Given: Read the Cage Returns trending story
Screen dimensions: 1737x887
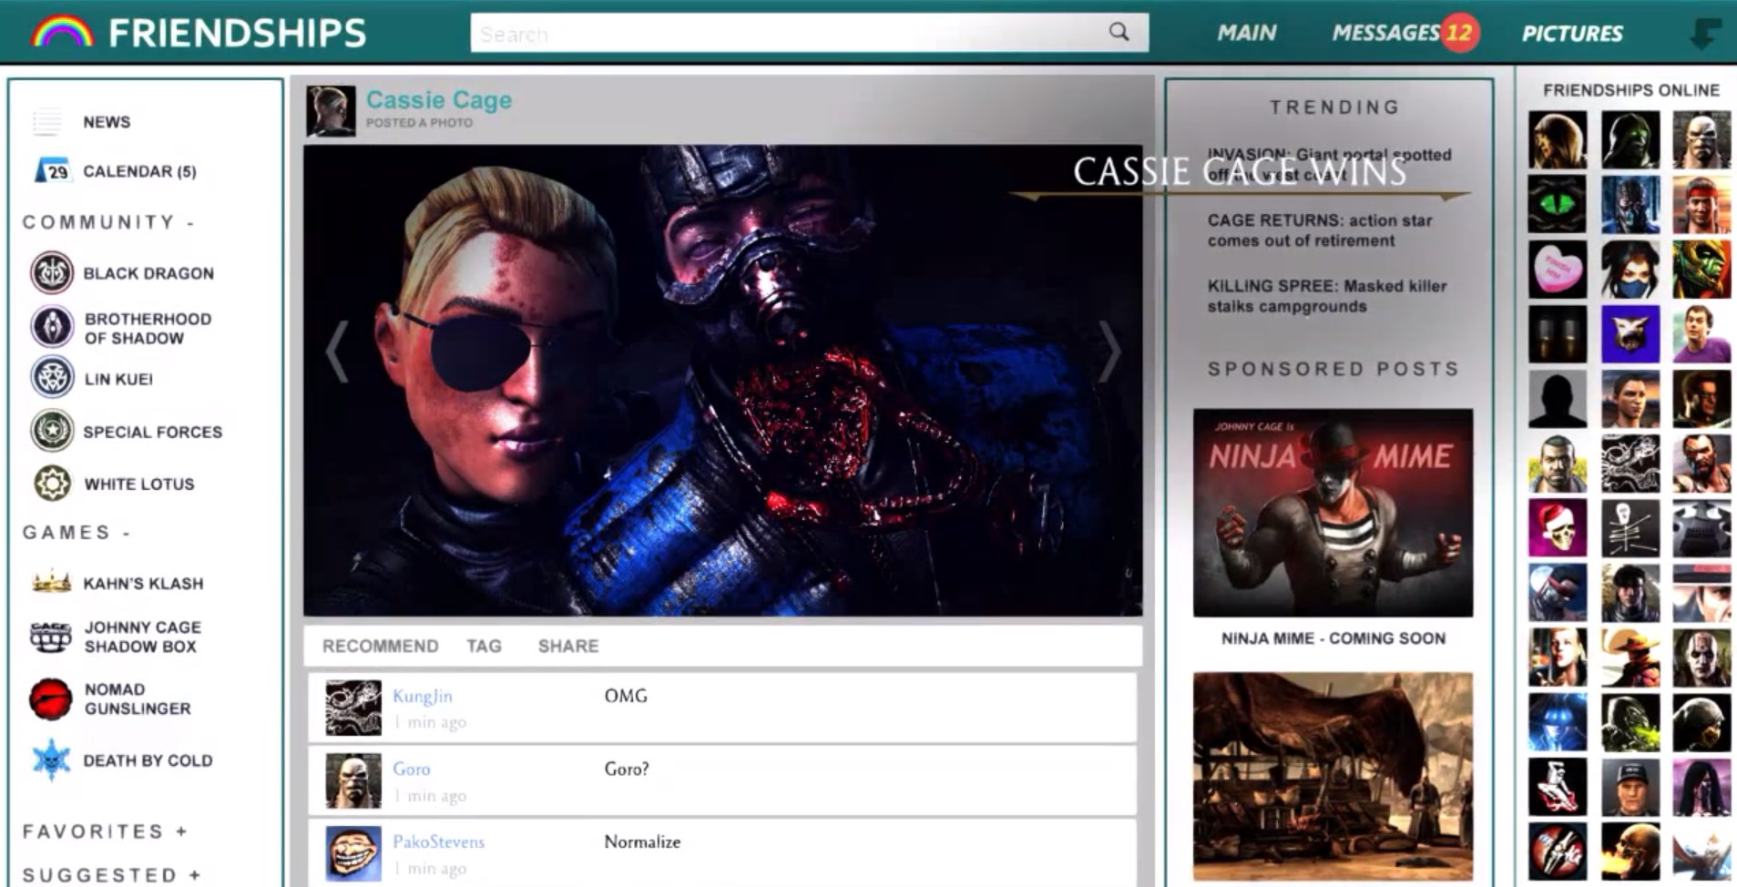Looking at the screenshot, I should pyautogui.click(x=1319, y=230).
